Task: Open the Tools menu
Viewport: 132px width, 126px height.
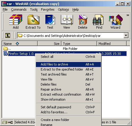Action: tap(34, 9)
